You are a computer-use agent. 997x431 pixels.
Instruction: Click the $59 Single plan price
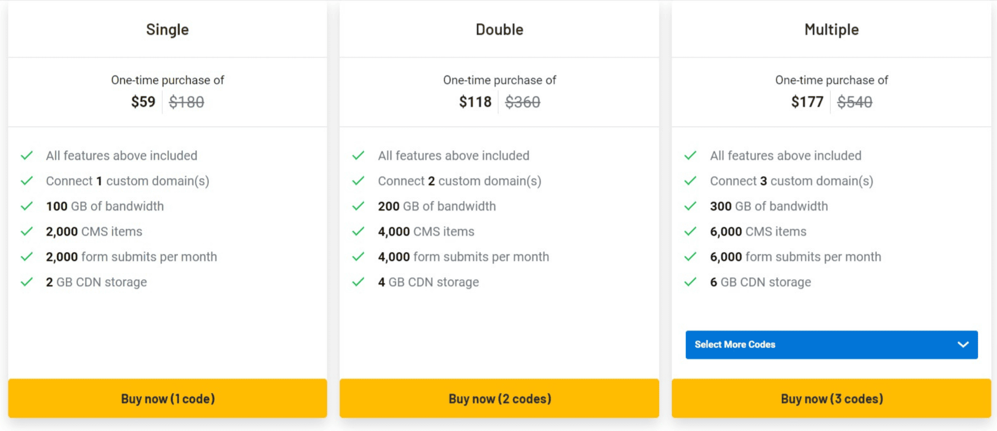click(x=143, y=102)
